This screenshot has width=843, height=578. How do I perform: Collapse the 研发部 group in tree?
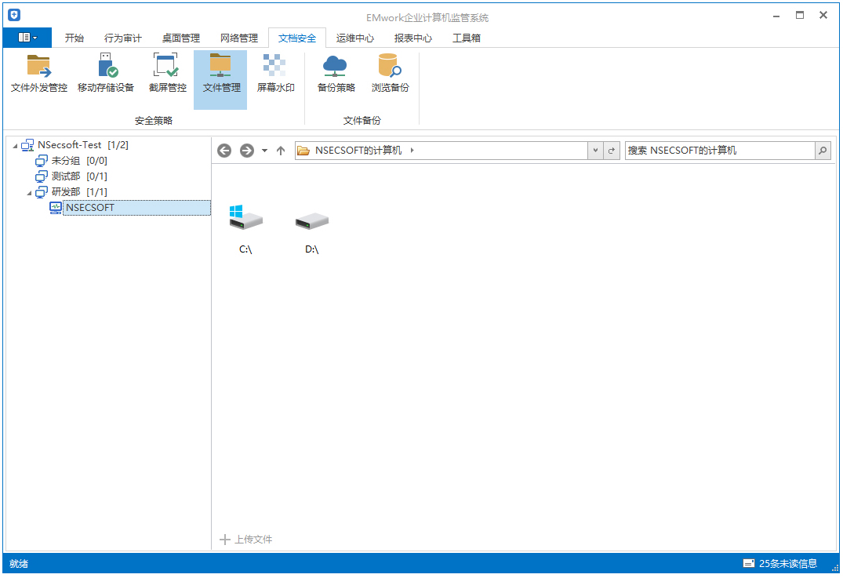(x=30, y=193)
